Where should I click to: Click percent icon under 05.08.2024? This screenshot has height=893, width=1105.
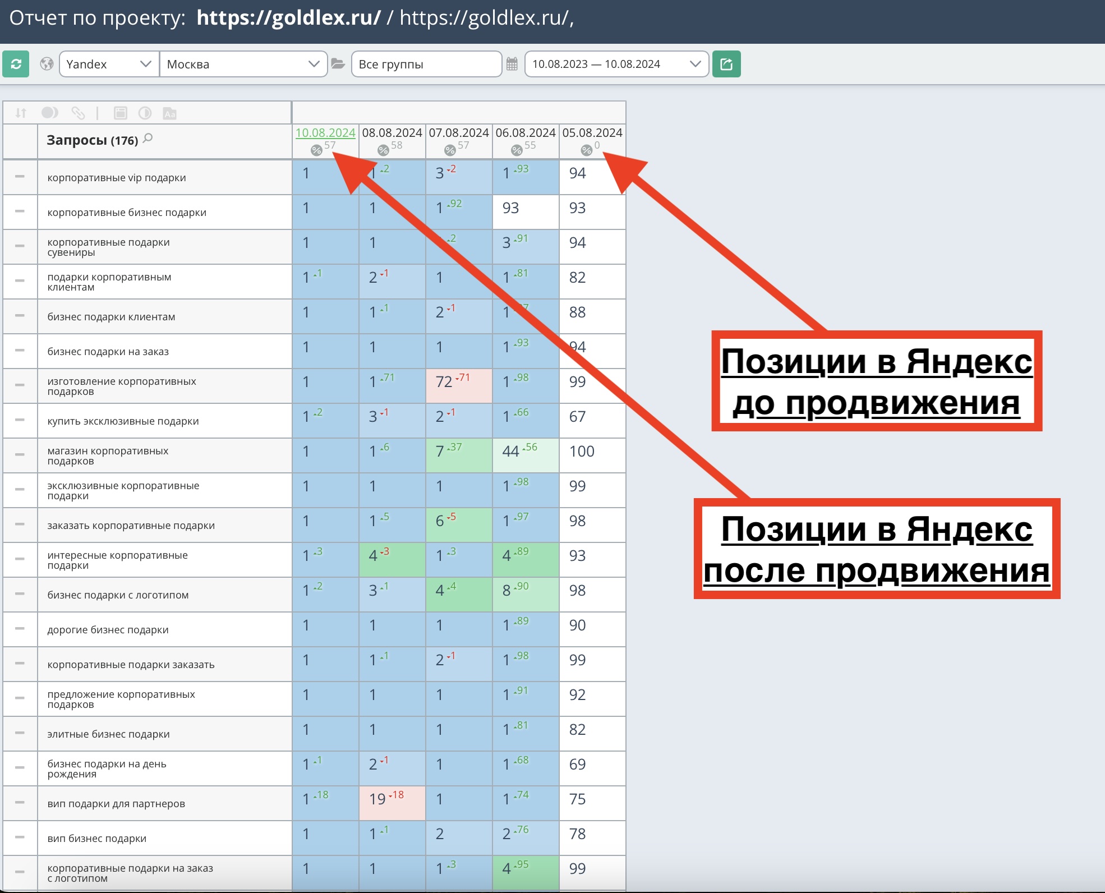pyautogui.click(x=587, y=150)
